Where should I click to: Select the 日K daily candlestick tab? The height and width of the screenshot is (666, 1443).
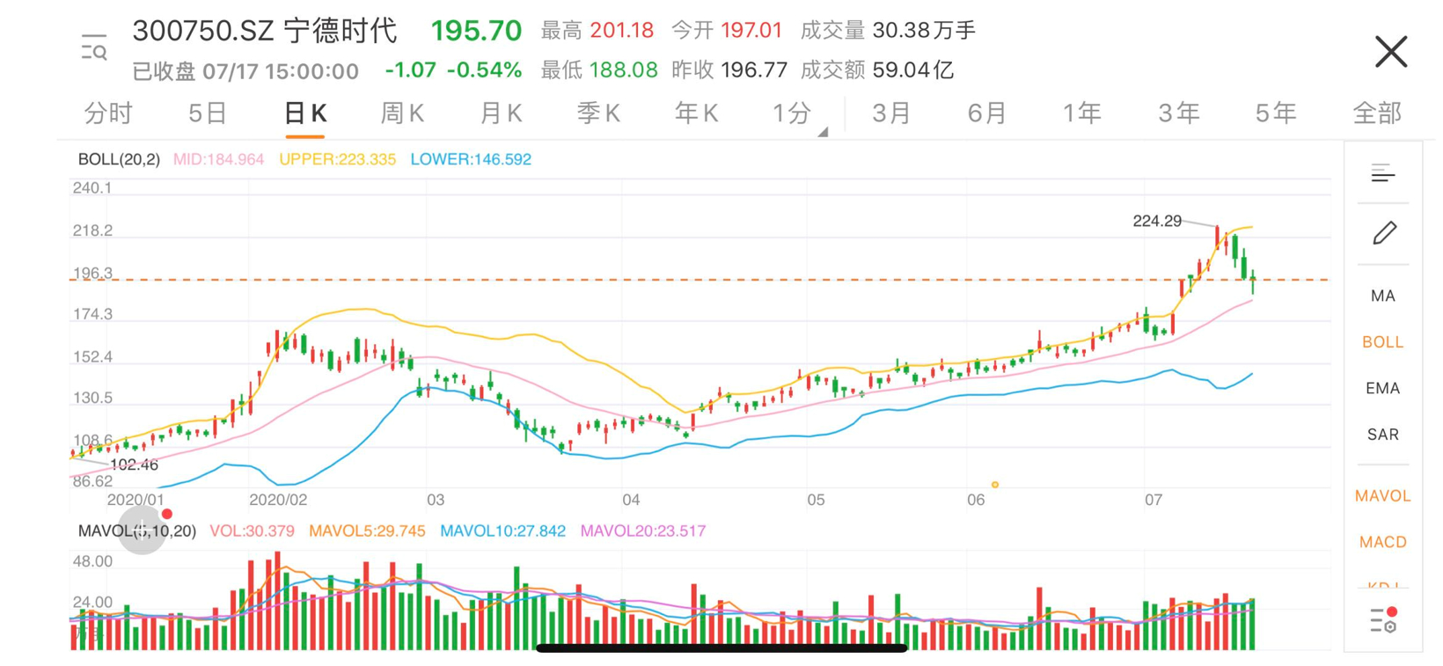coord(305,113)
